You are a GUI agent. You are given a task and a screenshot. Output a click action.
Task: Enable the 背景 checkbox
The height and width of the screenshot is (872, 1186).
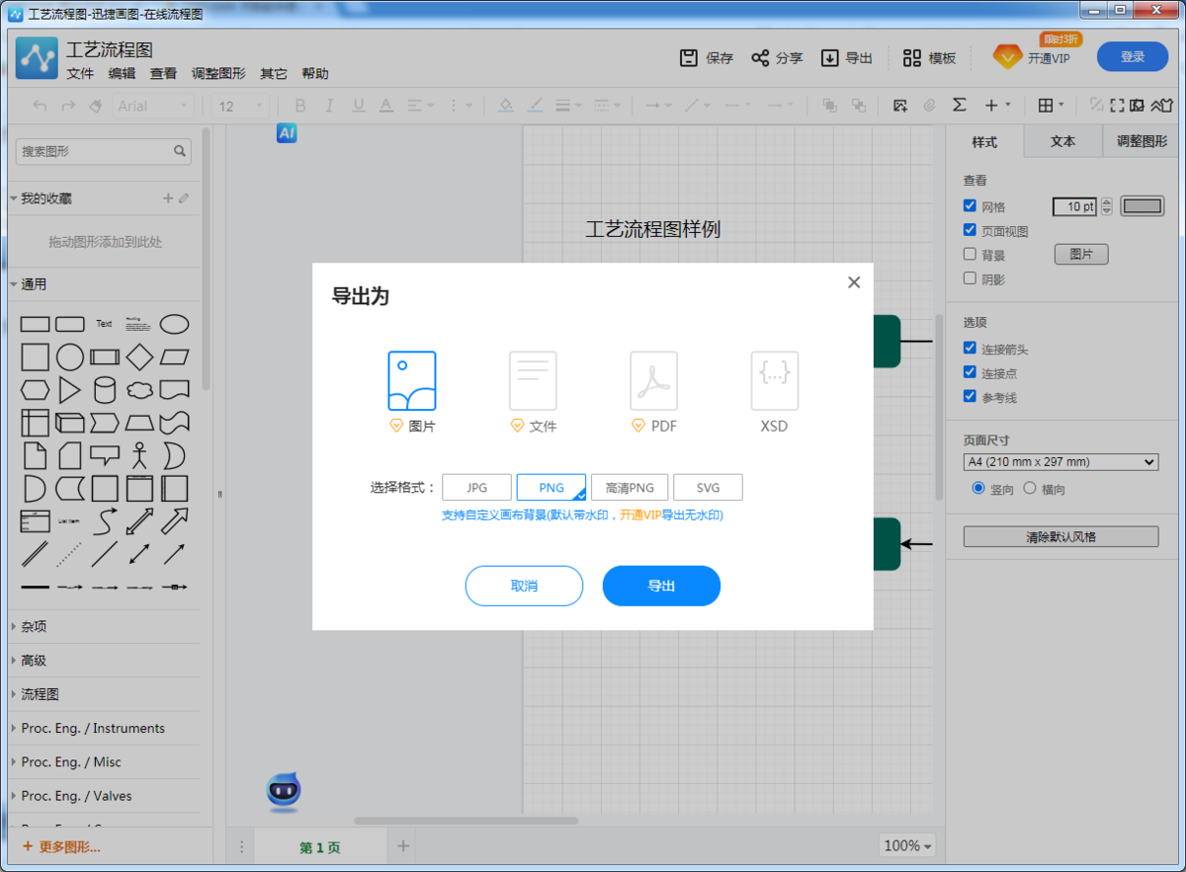tap(971, 253)
